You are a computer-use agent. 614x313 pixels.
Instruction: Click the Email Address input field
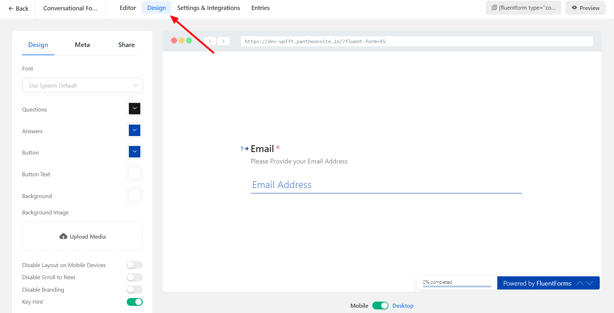386,185
